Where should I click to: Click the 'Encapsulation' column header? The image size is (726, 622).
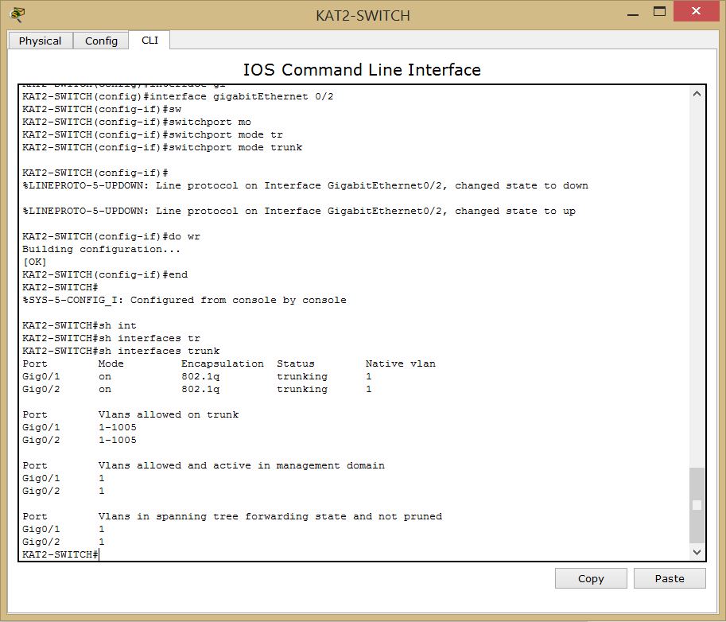point(222,363)
